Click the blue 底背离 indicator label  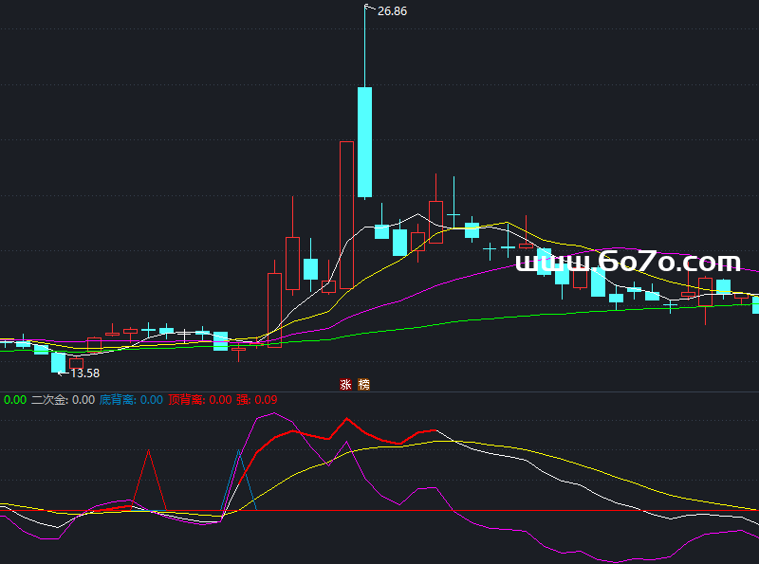(x=118, y=400)
